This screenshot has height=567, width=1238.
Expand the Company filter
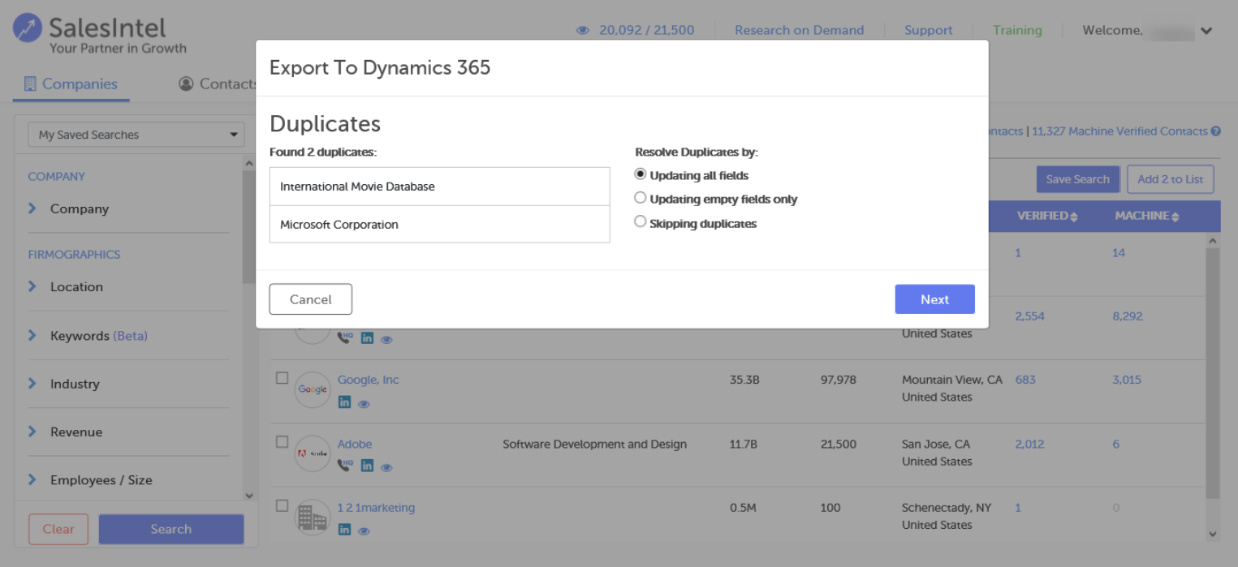pos(32,208)
